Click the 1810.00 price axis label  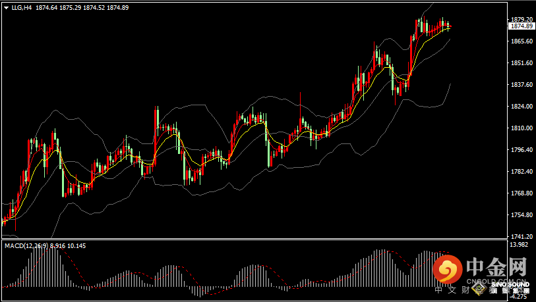(x=521, y=128)
